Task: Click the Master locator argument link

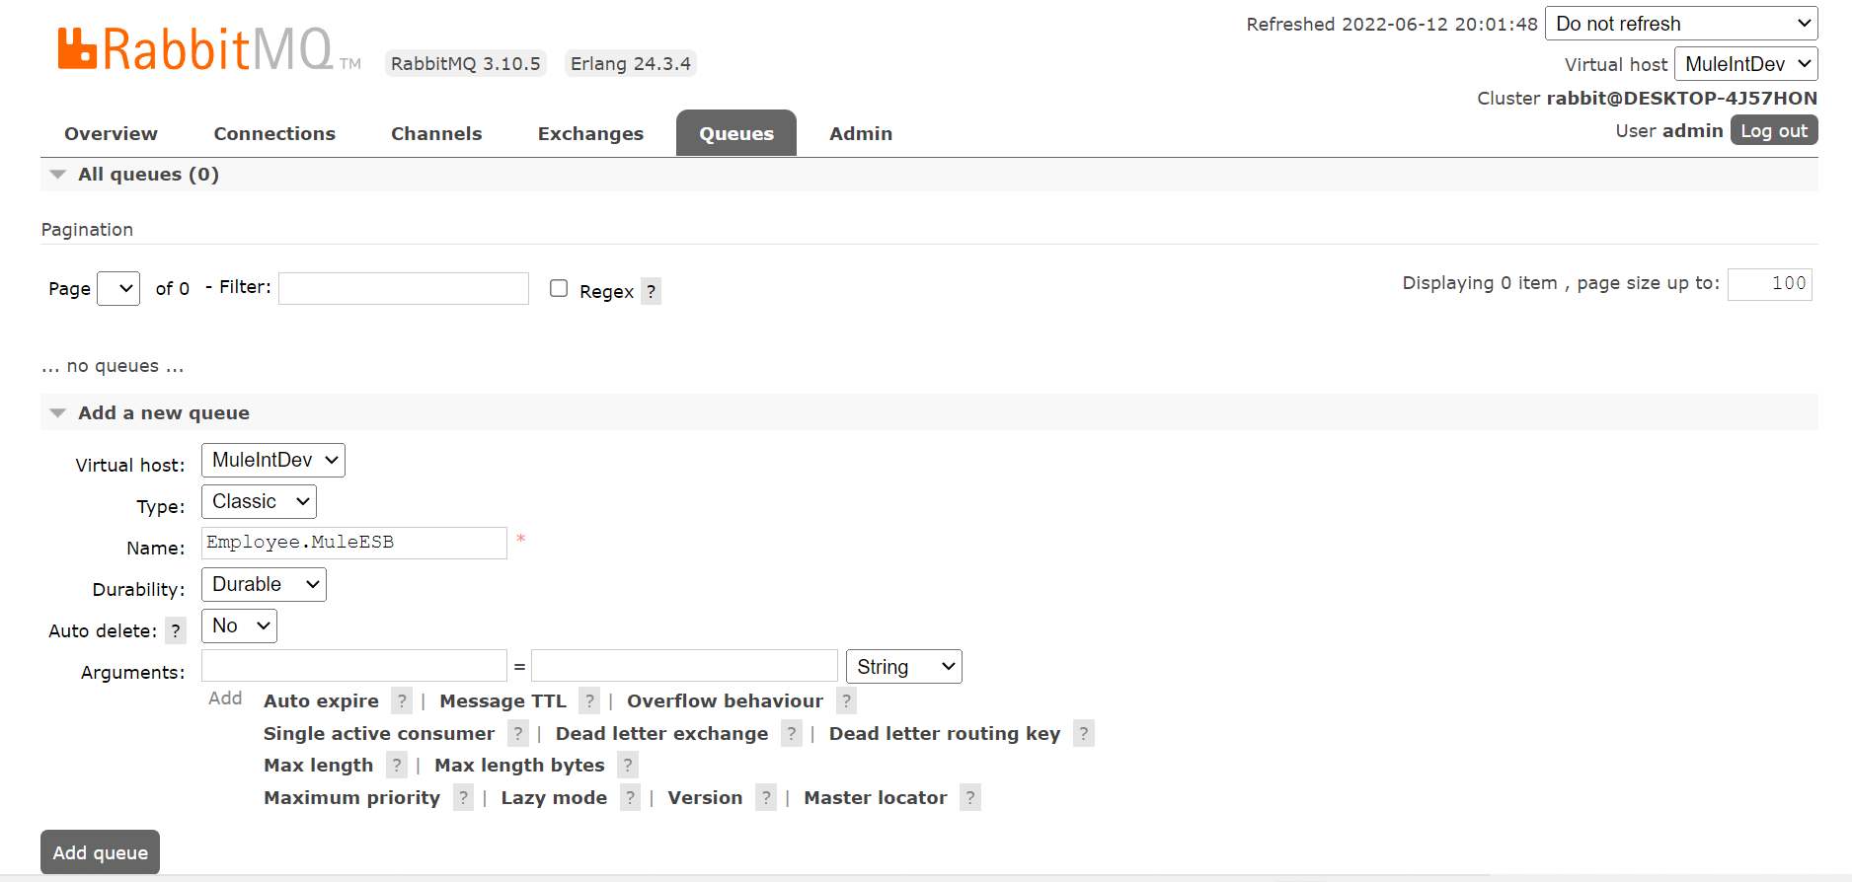Action: (875, 797)
